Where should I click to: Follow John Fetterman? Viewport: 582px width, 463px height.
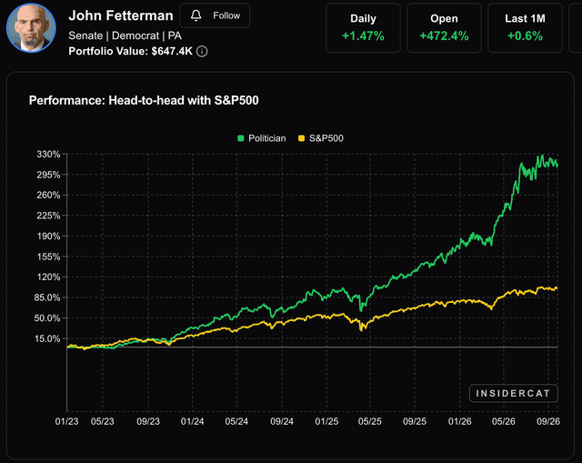tap(215, 15)
